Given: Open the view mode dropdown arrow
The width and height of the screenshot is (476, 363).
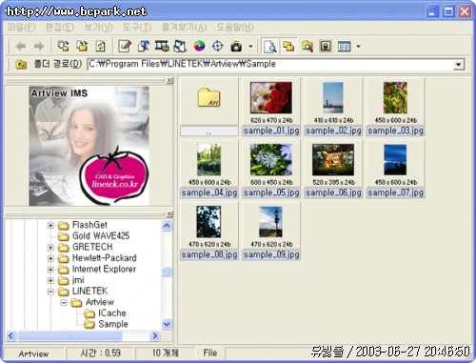Looking at the screenshot, I should tap(358, 47).
